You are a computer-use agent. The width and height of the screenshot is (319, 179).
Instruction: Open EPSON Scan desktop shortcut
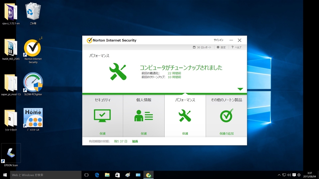coord(11,154)
